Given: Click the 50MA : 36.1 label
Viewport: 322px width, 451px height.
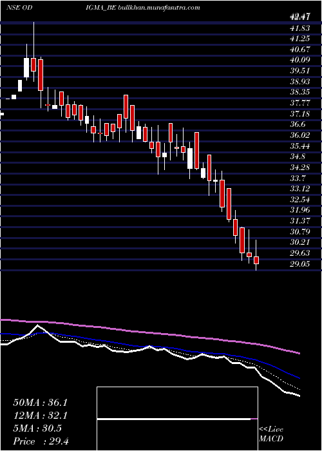Looking at the screenshot, I should coord(40,403).
